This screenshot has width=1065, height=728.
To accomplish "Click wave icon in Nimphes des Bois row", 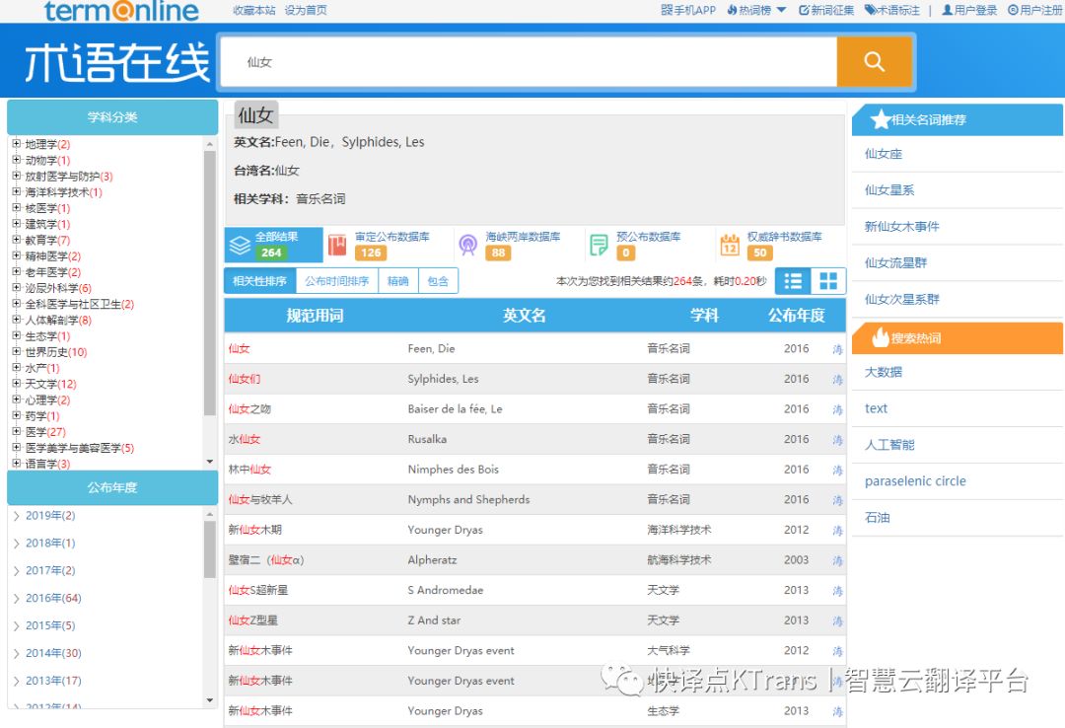I will [x=837, y=470].
